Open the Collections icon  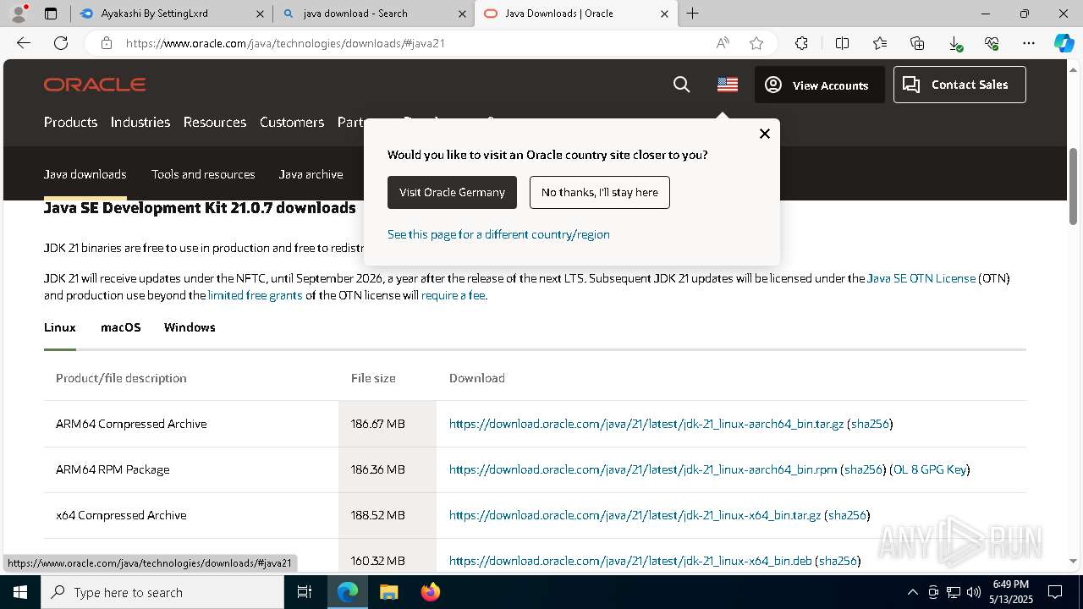pyautogui.click(x=917, y=43)
